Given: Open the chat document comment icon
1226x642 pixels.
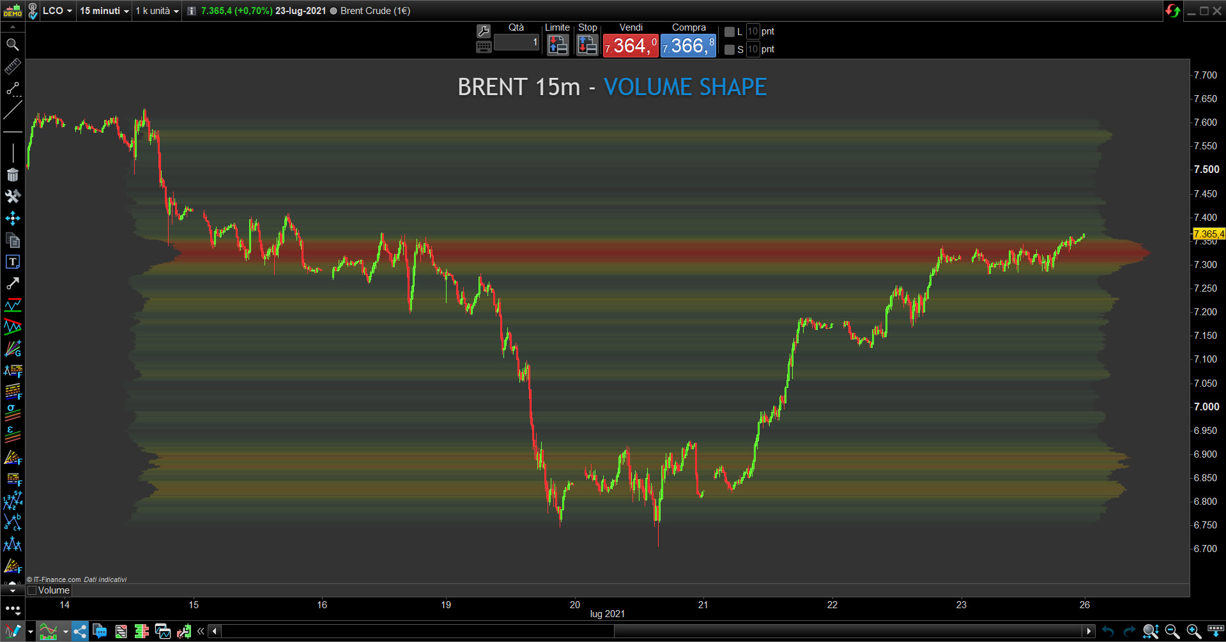Looking at the screenshot, I should coord(100,632).
